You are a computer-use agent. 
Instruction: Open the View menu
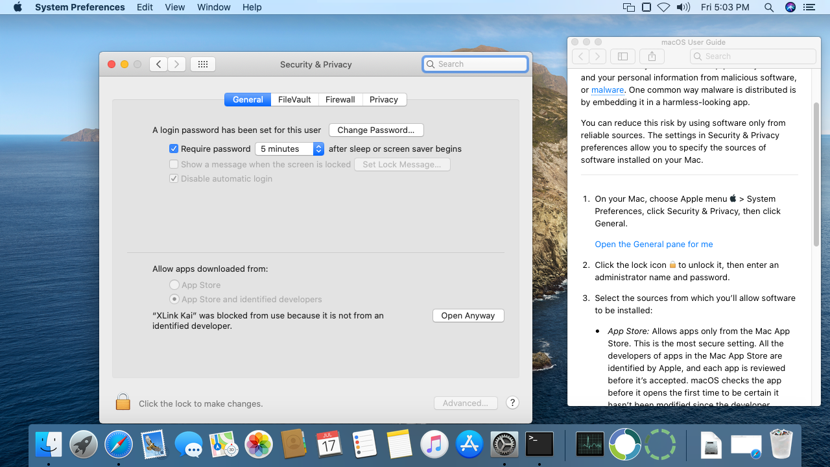175,7
